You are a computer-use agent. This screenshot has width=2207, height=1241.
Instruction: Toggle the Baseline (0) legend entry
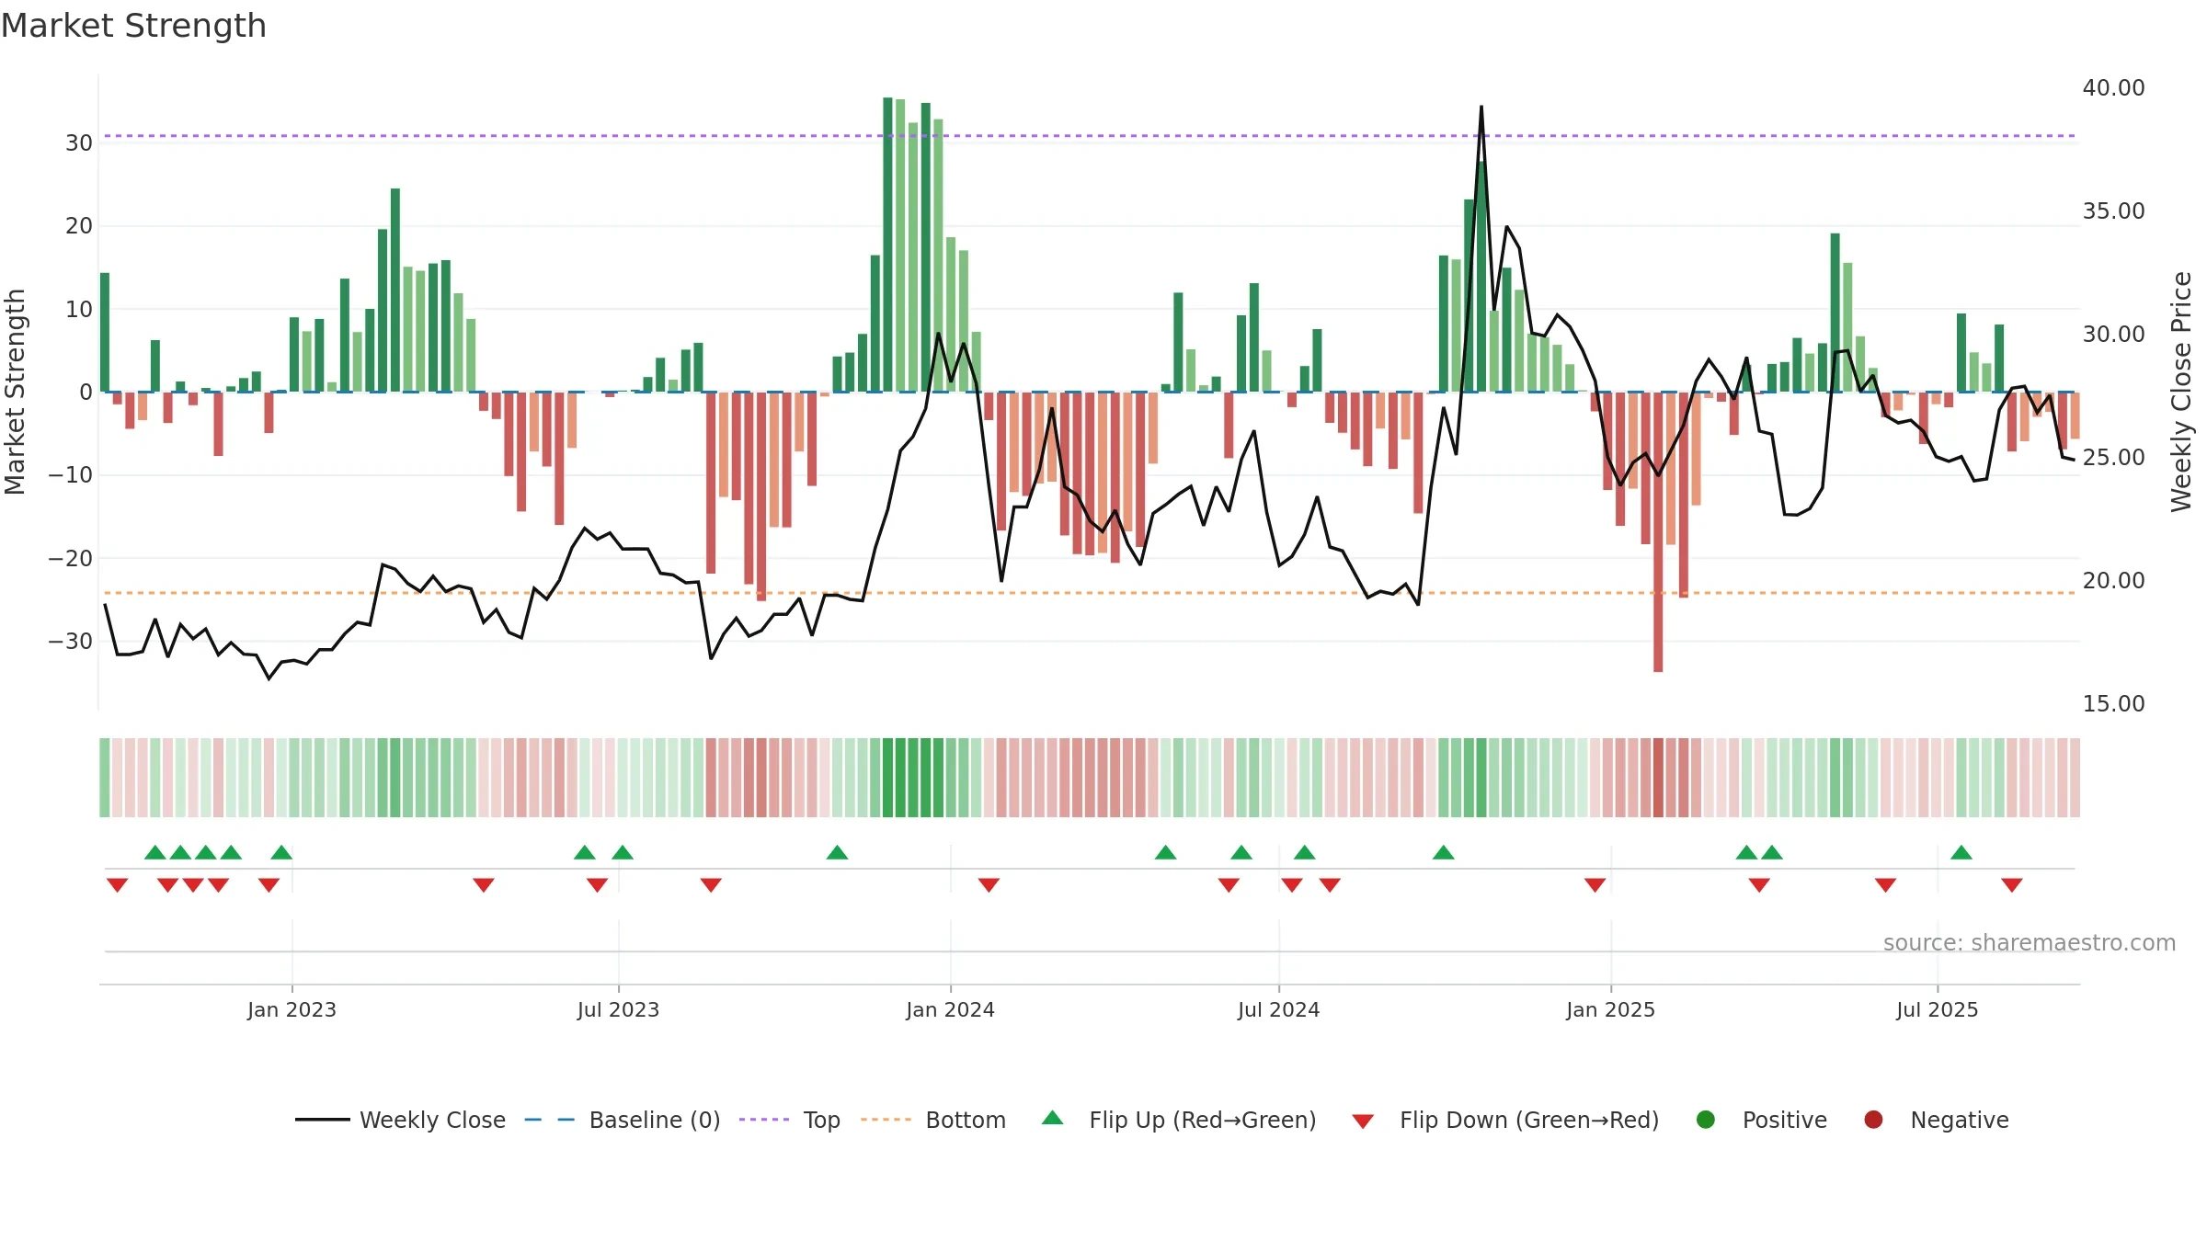(623, 1120)
